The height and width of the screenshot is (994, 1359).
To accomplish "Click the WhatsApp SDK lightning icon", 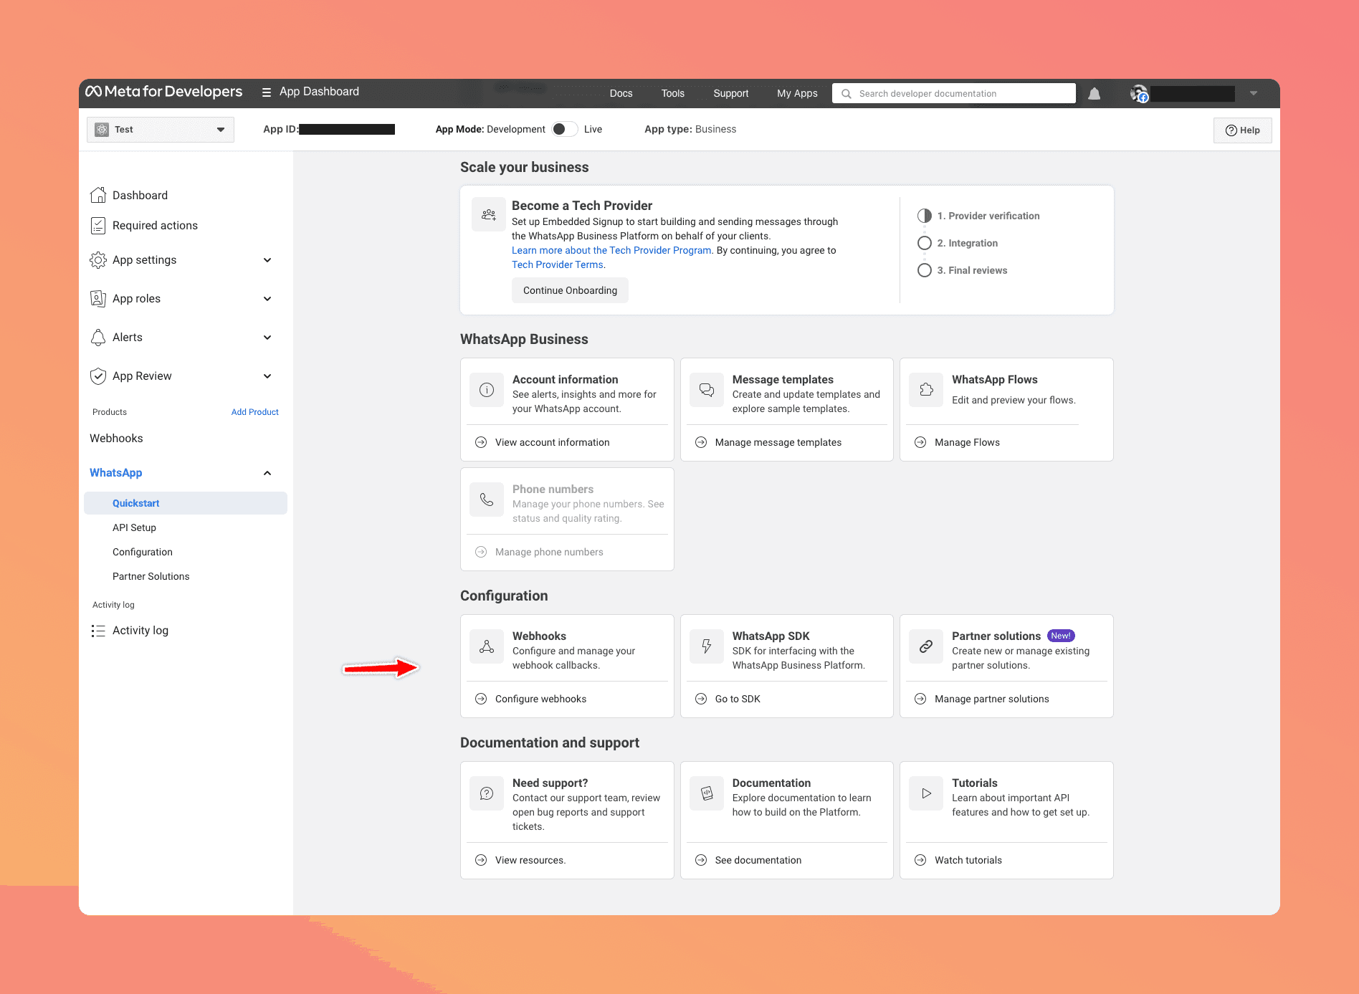I will pyautogui.click(x=707, y=646).
